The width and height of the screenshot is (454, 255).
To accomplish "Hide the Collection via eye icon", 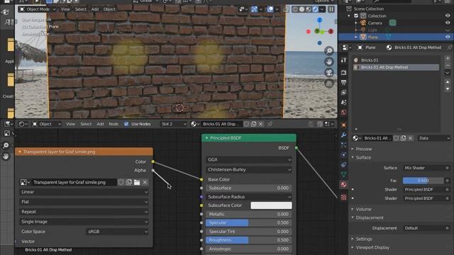I will [x=448, y=16].
